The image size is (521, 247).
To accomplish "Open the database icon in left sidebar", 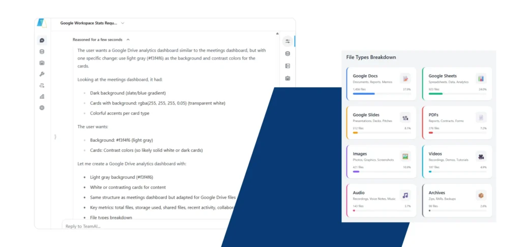I will coord(42,52).
